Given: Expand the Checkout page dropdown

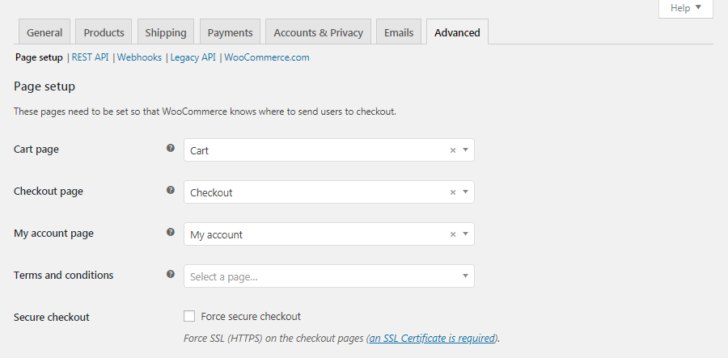Looking at the screenshot, I should click(x=324, y=192).
